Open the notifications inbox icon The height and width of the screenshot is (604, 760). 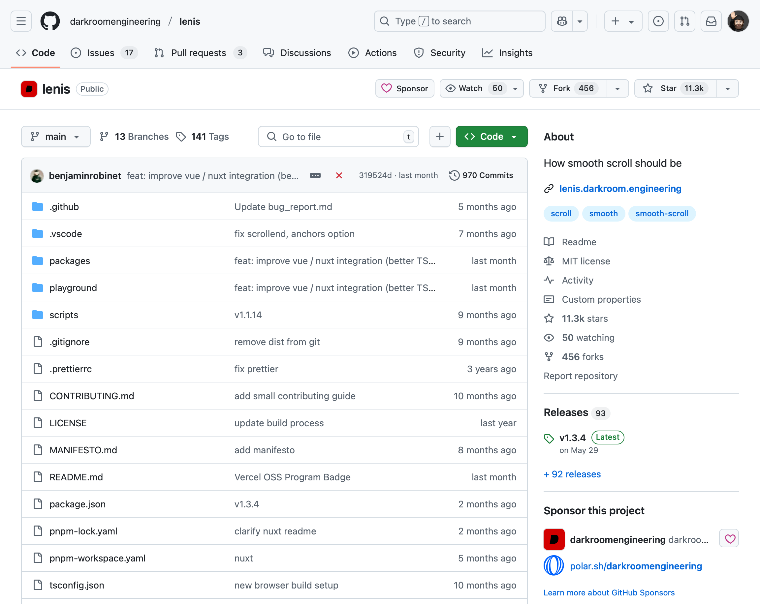click(711, 21)
